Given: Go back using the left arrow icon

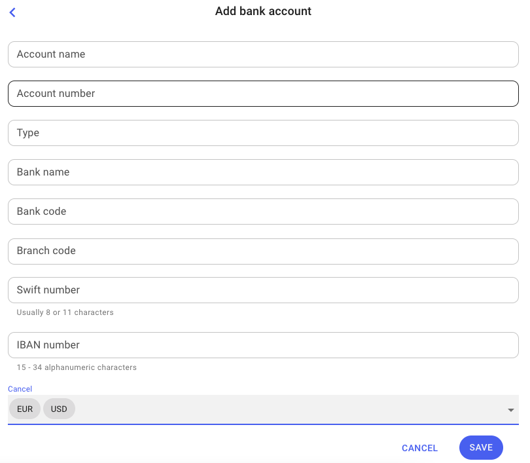Looking at the screenshot, I should (12, 12).
